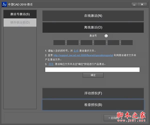Click the fourth activation code field

100,43
